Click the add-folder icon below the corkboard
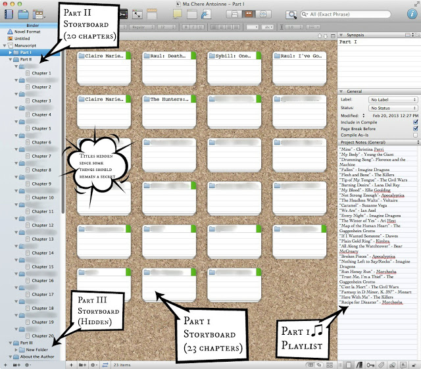 tap(82, 364)
